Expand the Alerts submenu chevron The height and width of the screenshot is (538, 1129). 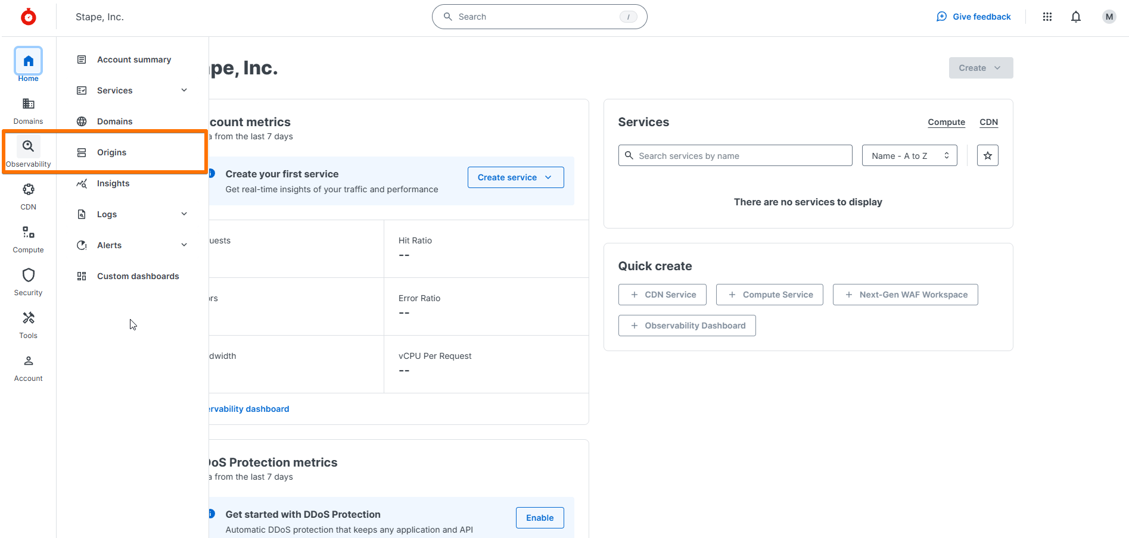[x=184, y=245]
